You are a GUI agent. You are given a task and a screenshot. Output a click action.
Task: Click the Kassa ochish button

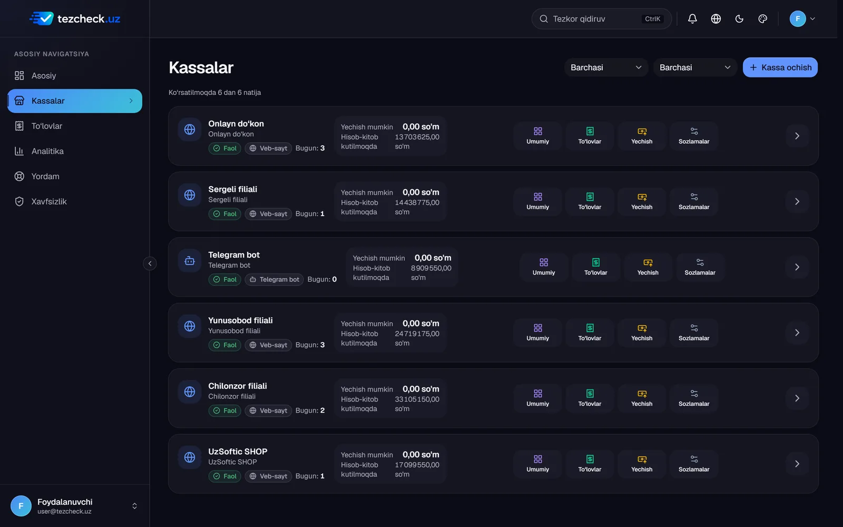pos(780,67)
